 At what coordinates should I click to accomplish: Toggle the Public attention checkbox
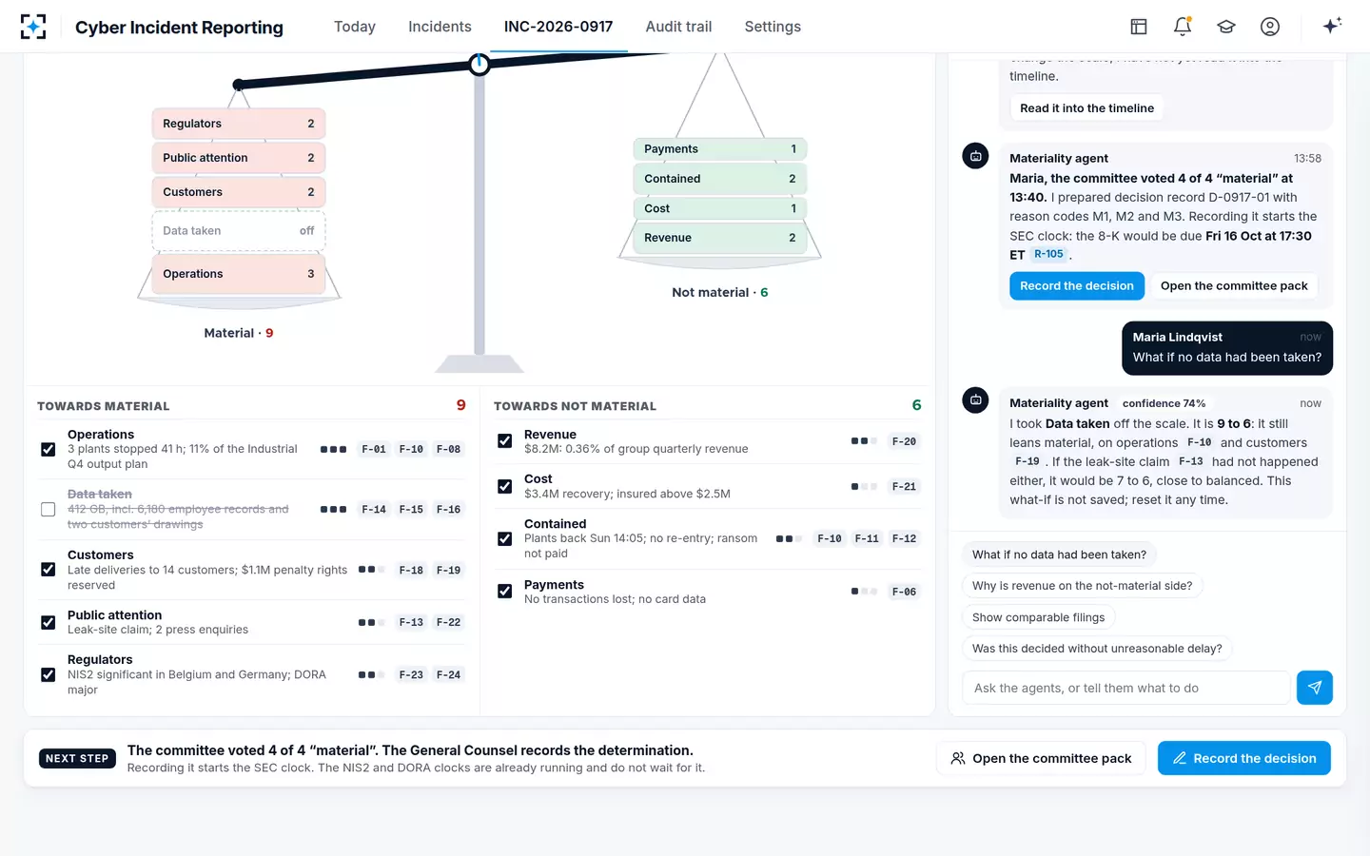point(49,622)
